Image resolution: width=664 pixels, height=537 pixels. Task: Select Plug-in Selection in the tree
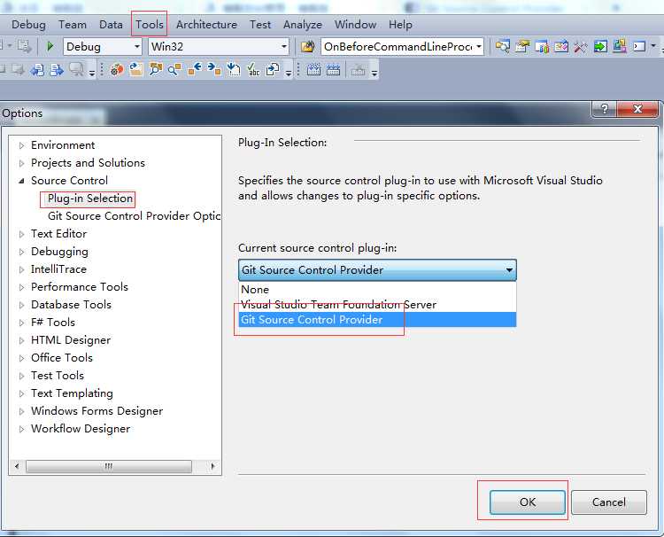pyautogui.click(x=90, y=198)
